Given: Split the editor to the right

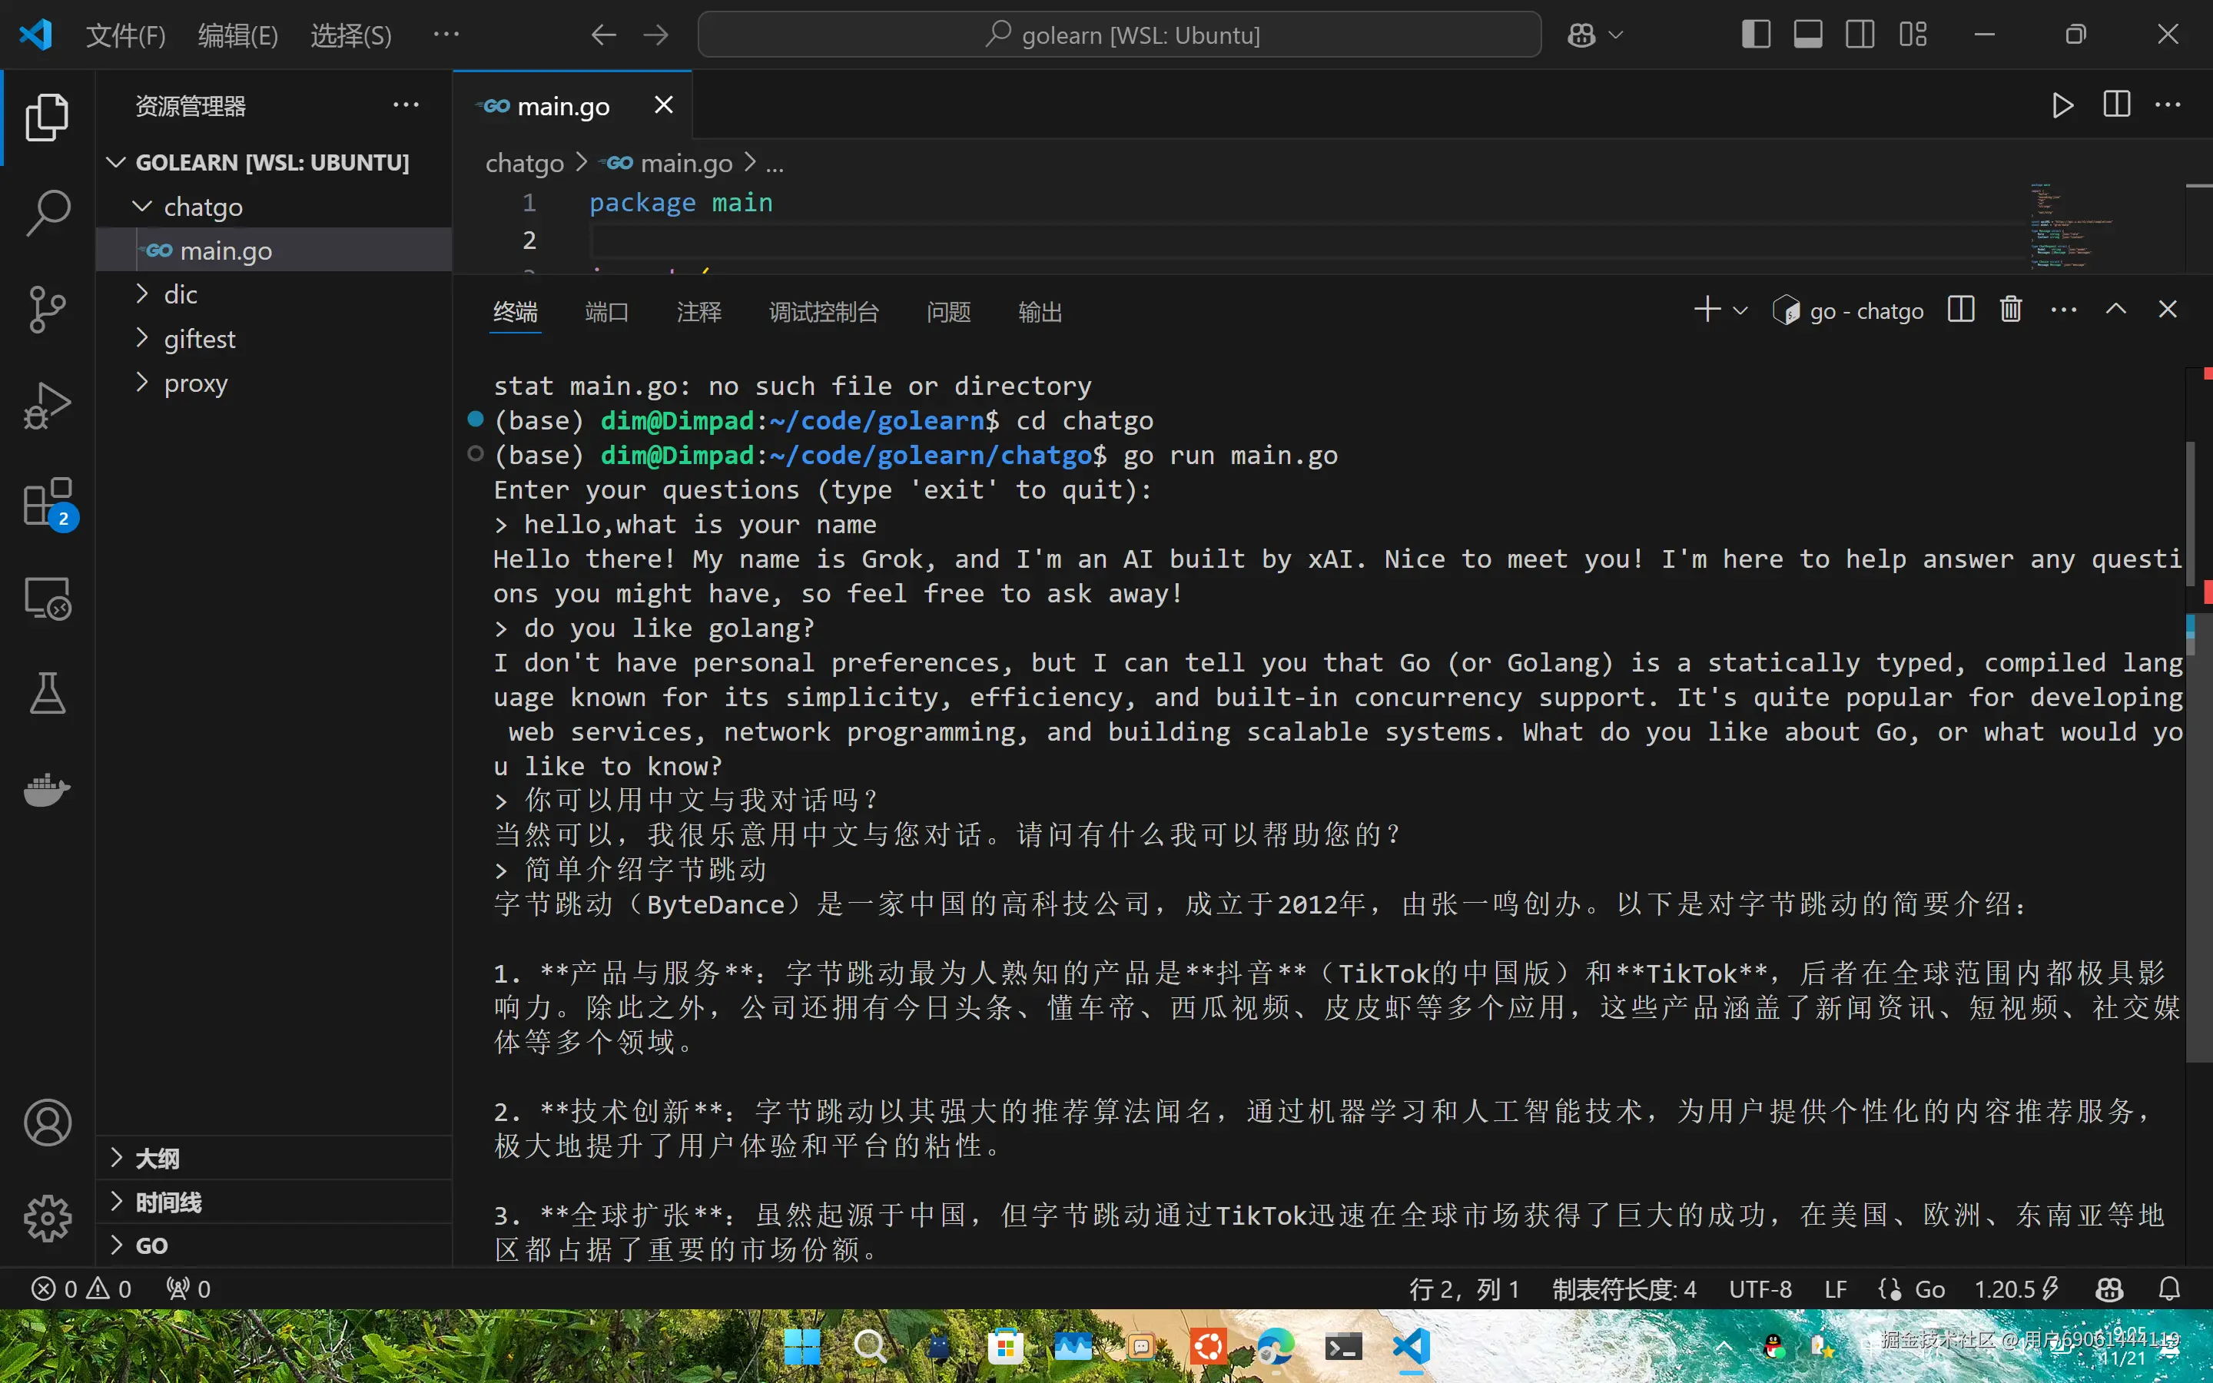Looking at the screenshot, I should pos(2116,105).
